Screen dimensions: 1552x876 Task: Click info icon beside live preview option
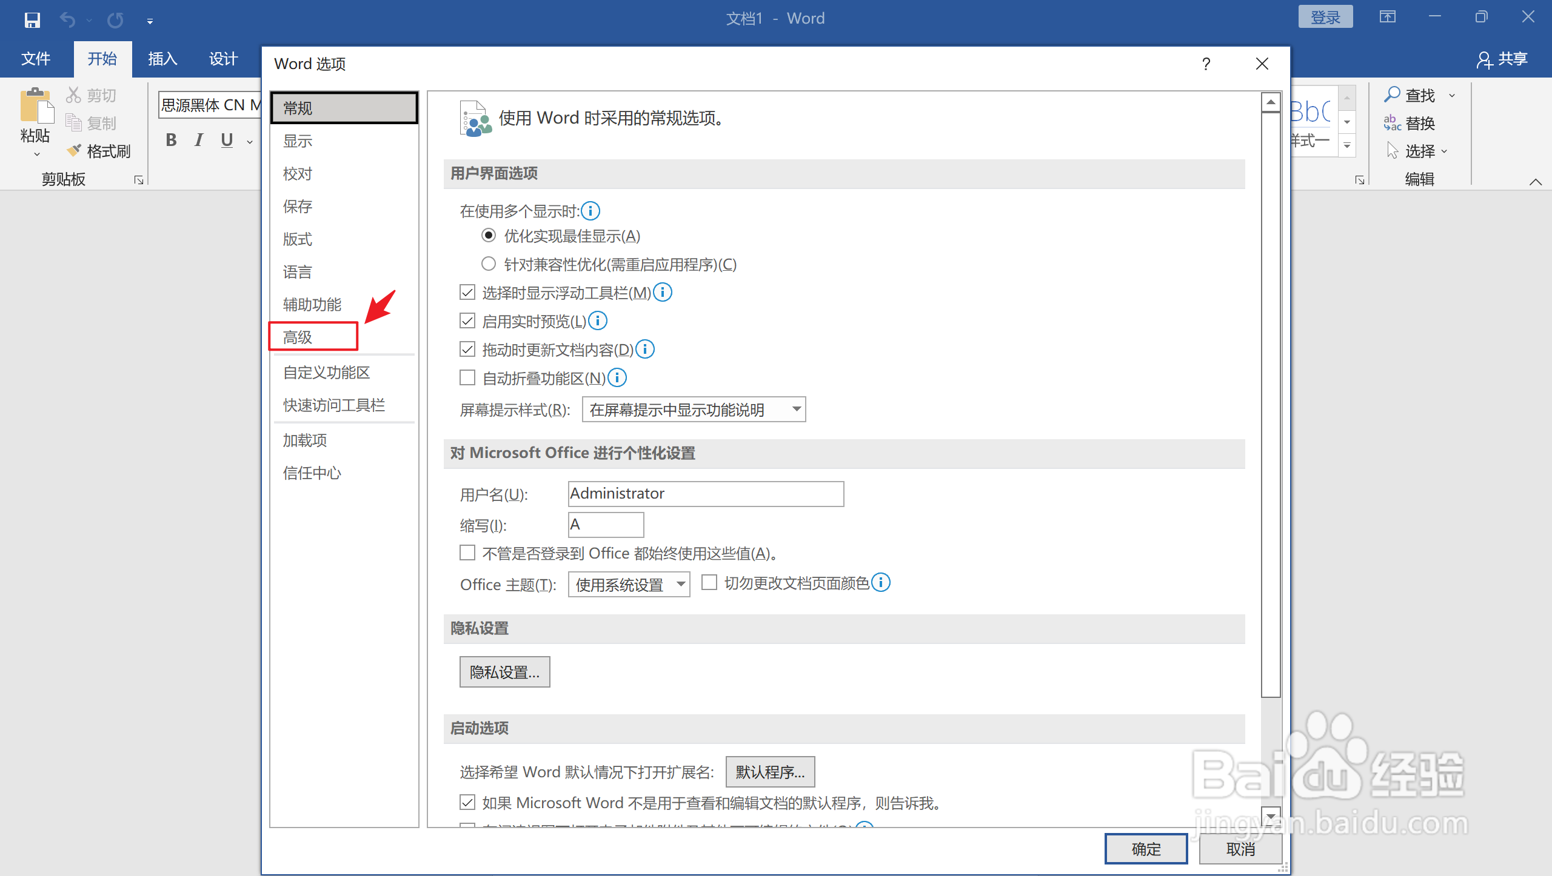598,320
